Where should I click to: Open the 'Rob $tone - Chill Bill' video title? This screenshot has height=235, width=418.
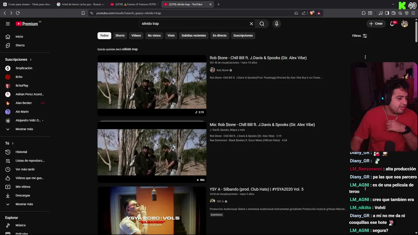[x=258, y=58]
